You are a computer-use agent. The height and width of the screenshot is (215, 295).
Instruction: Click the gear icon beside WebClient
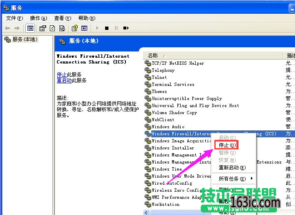click(148, 120)
